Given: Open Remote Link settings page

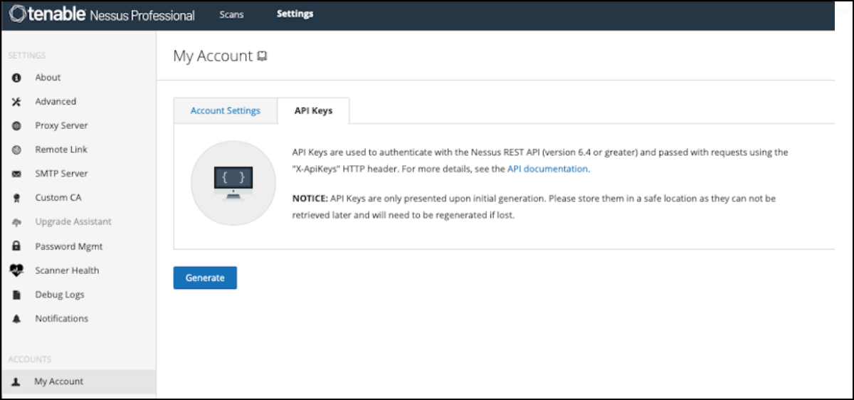Looking at the screenshot, I should [x=60, y=149].
